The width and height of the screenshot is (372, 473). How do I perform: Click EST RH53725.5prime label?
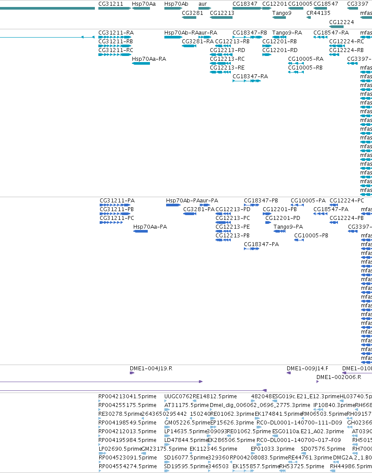click(x=302, y=467)
